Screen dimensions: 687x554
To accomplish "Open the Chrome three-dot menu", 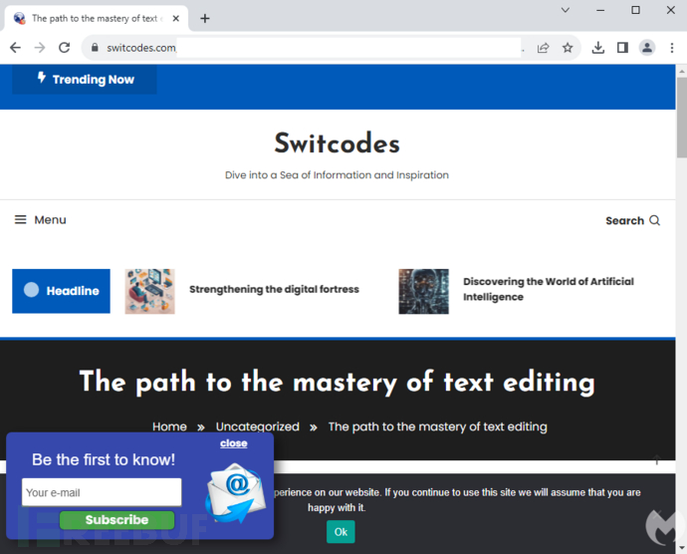I will (x=672, y=48).
